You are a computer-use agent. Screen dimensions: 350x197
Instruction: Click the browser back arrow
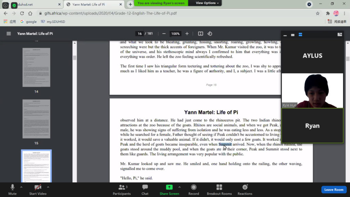tap(5, 13)
